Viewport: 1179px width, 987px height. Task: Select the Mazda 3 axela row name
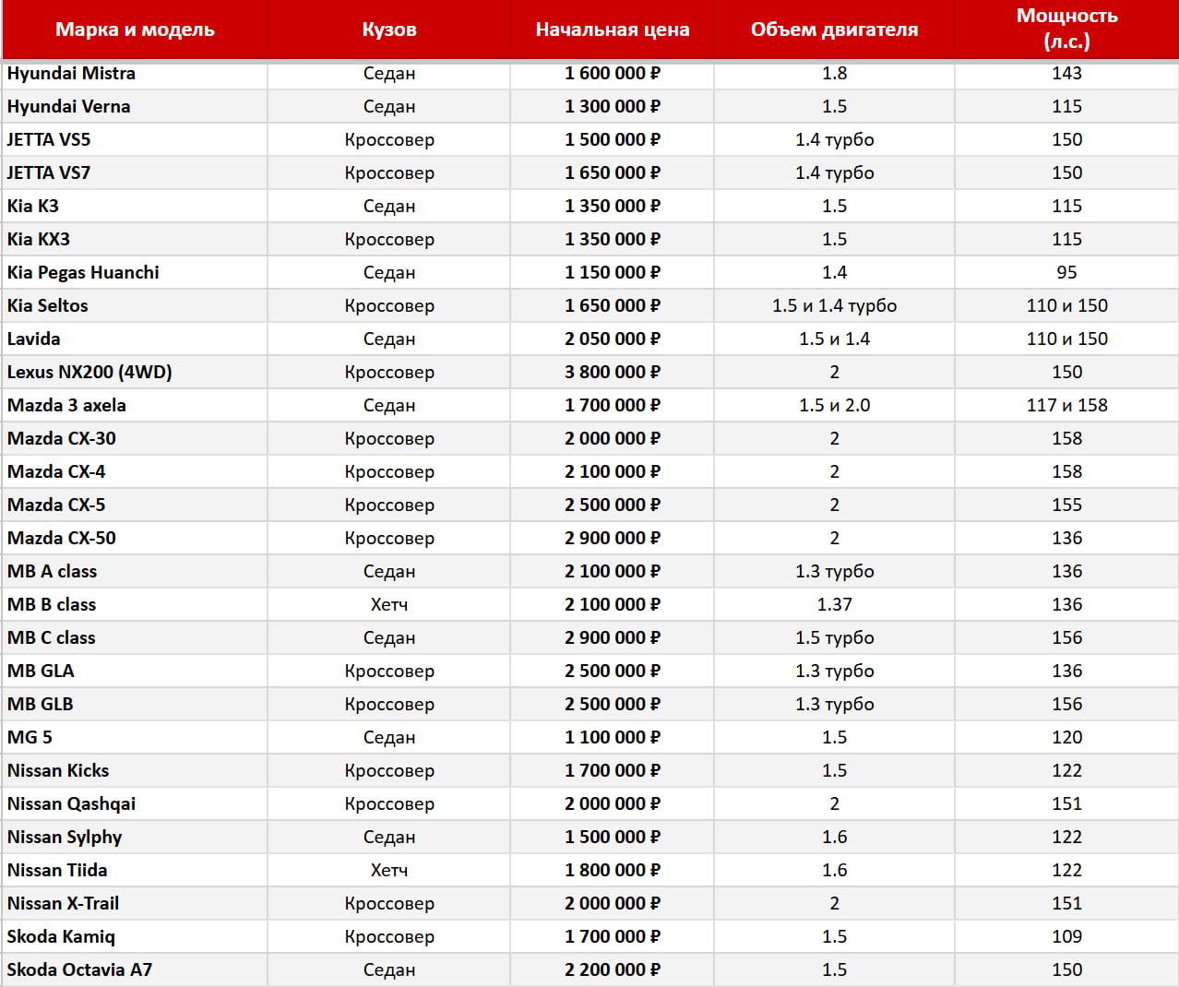point(66,406)
